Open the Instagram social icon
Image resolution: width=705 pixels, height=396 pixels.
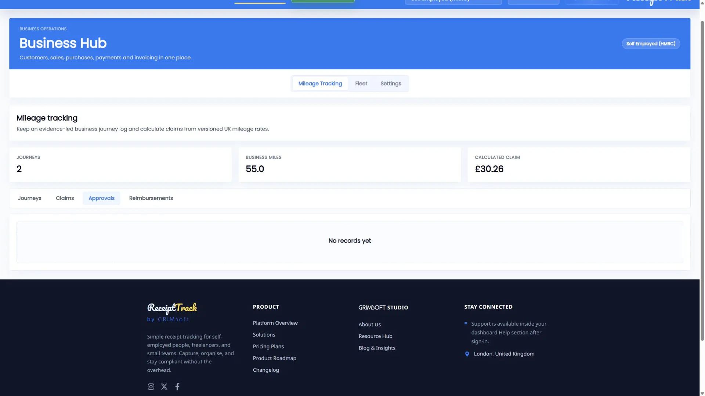tap(151, 386)
